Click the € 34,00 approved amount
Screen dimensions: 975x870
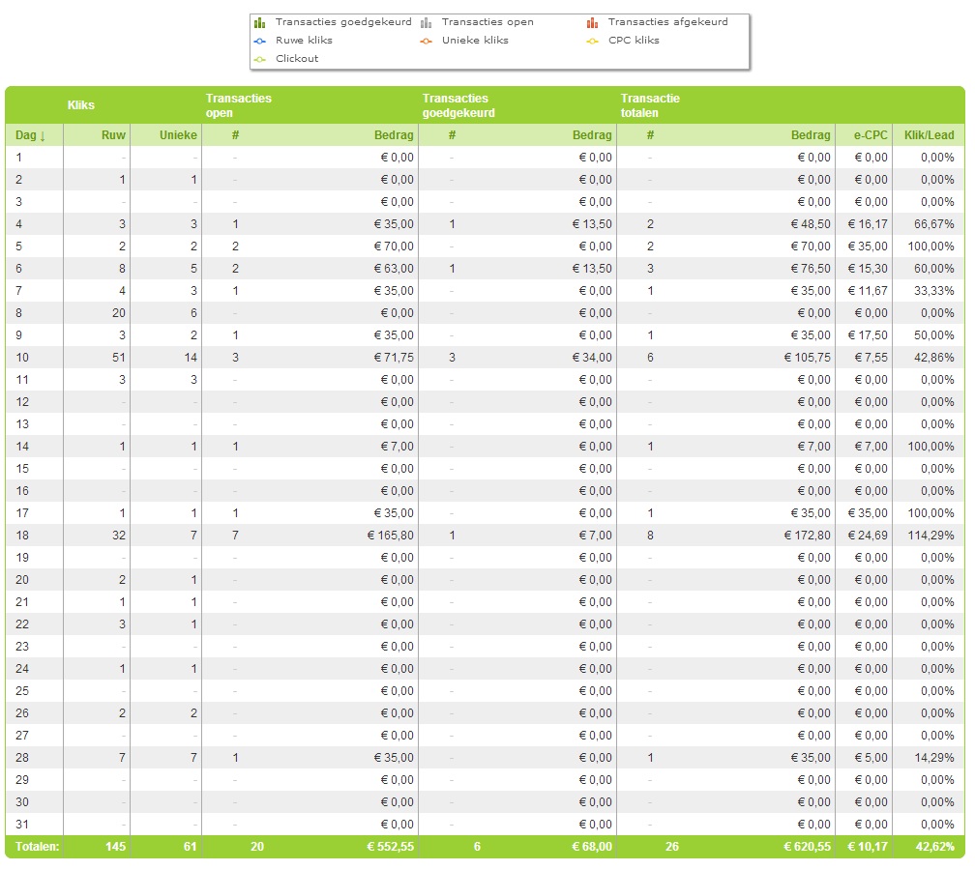pyautogui.click(x=592, y=358)
